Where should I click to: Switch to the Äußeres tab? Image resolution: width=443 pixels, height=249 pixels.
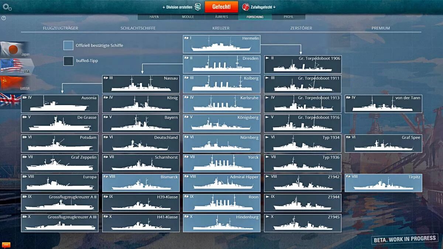221,17
